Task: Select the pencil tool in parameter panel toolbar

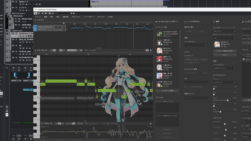Action: click(x=59, y=124)
